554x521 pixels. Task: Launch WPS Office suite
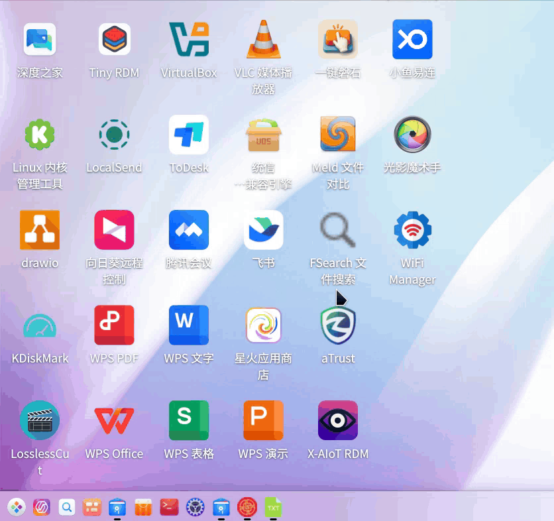pos(114,421)
